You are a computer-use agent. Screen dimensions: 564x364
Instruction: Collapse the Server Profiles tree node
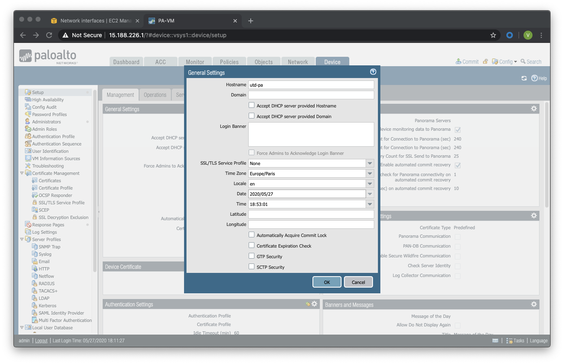[22, 239]
